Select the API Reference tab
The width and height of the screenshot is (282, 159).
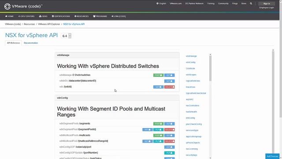tap(14, 43)
